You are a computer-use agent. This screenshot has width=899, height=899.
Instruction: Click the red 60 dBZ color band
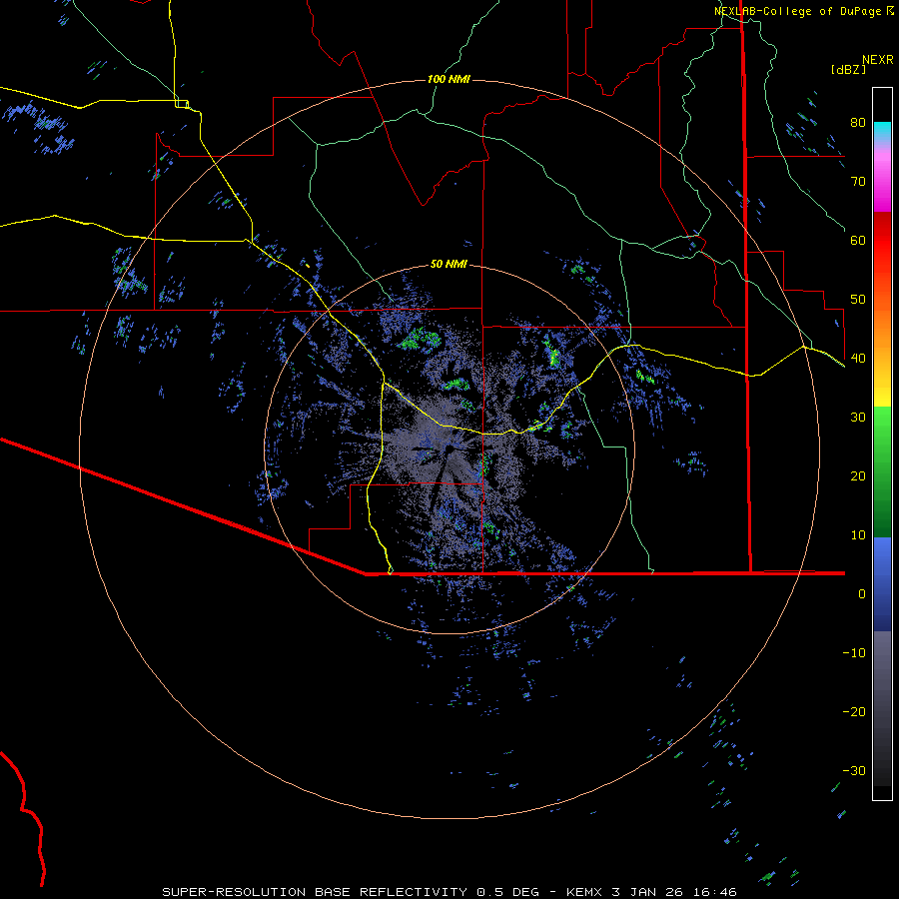pyautogui.click(x=882, y=240)
